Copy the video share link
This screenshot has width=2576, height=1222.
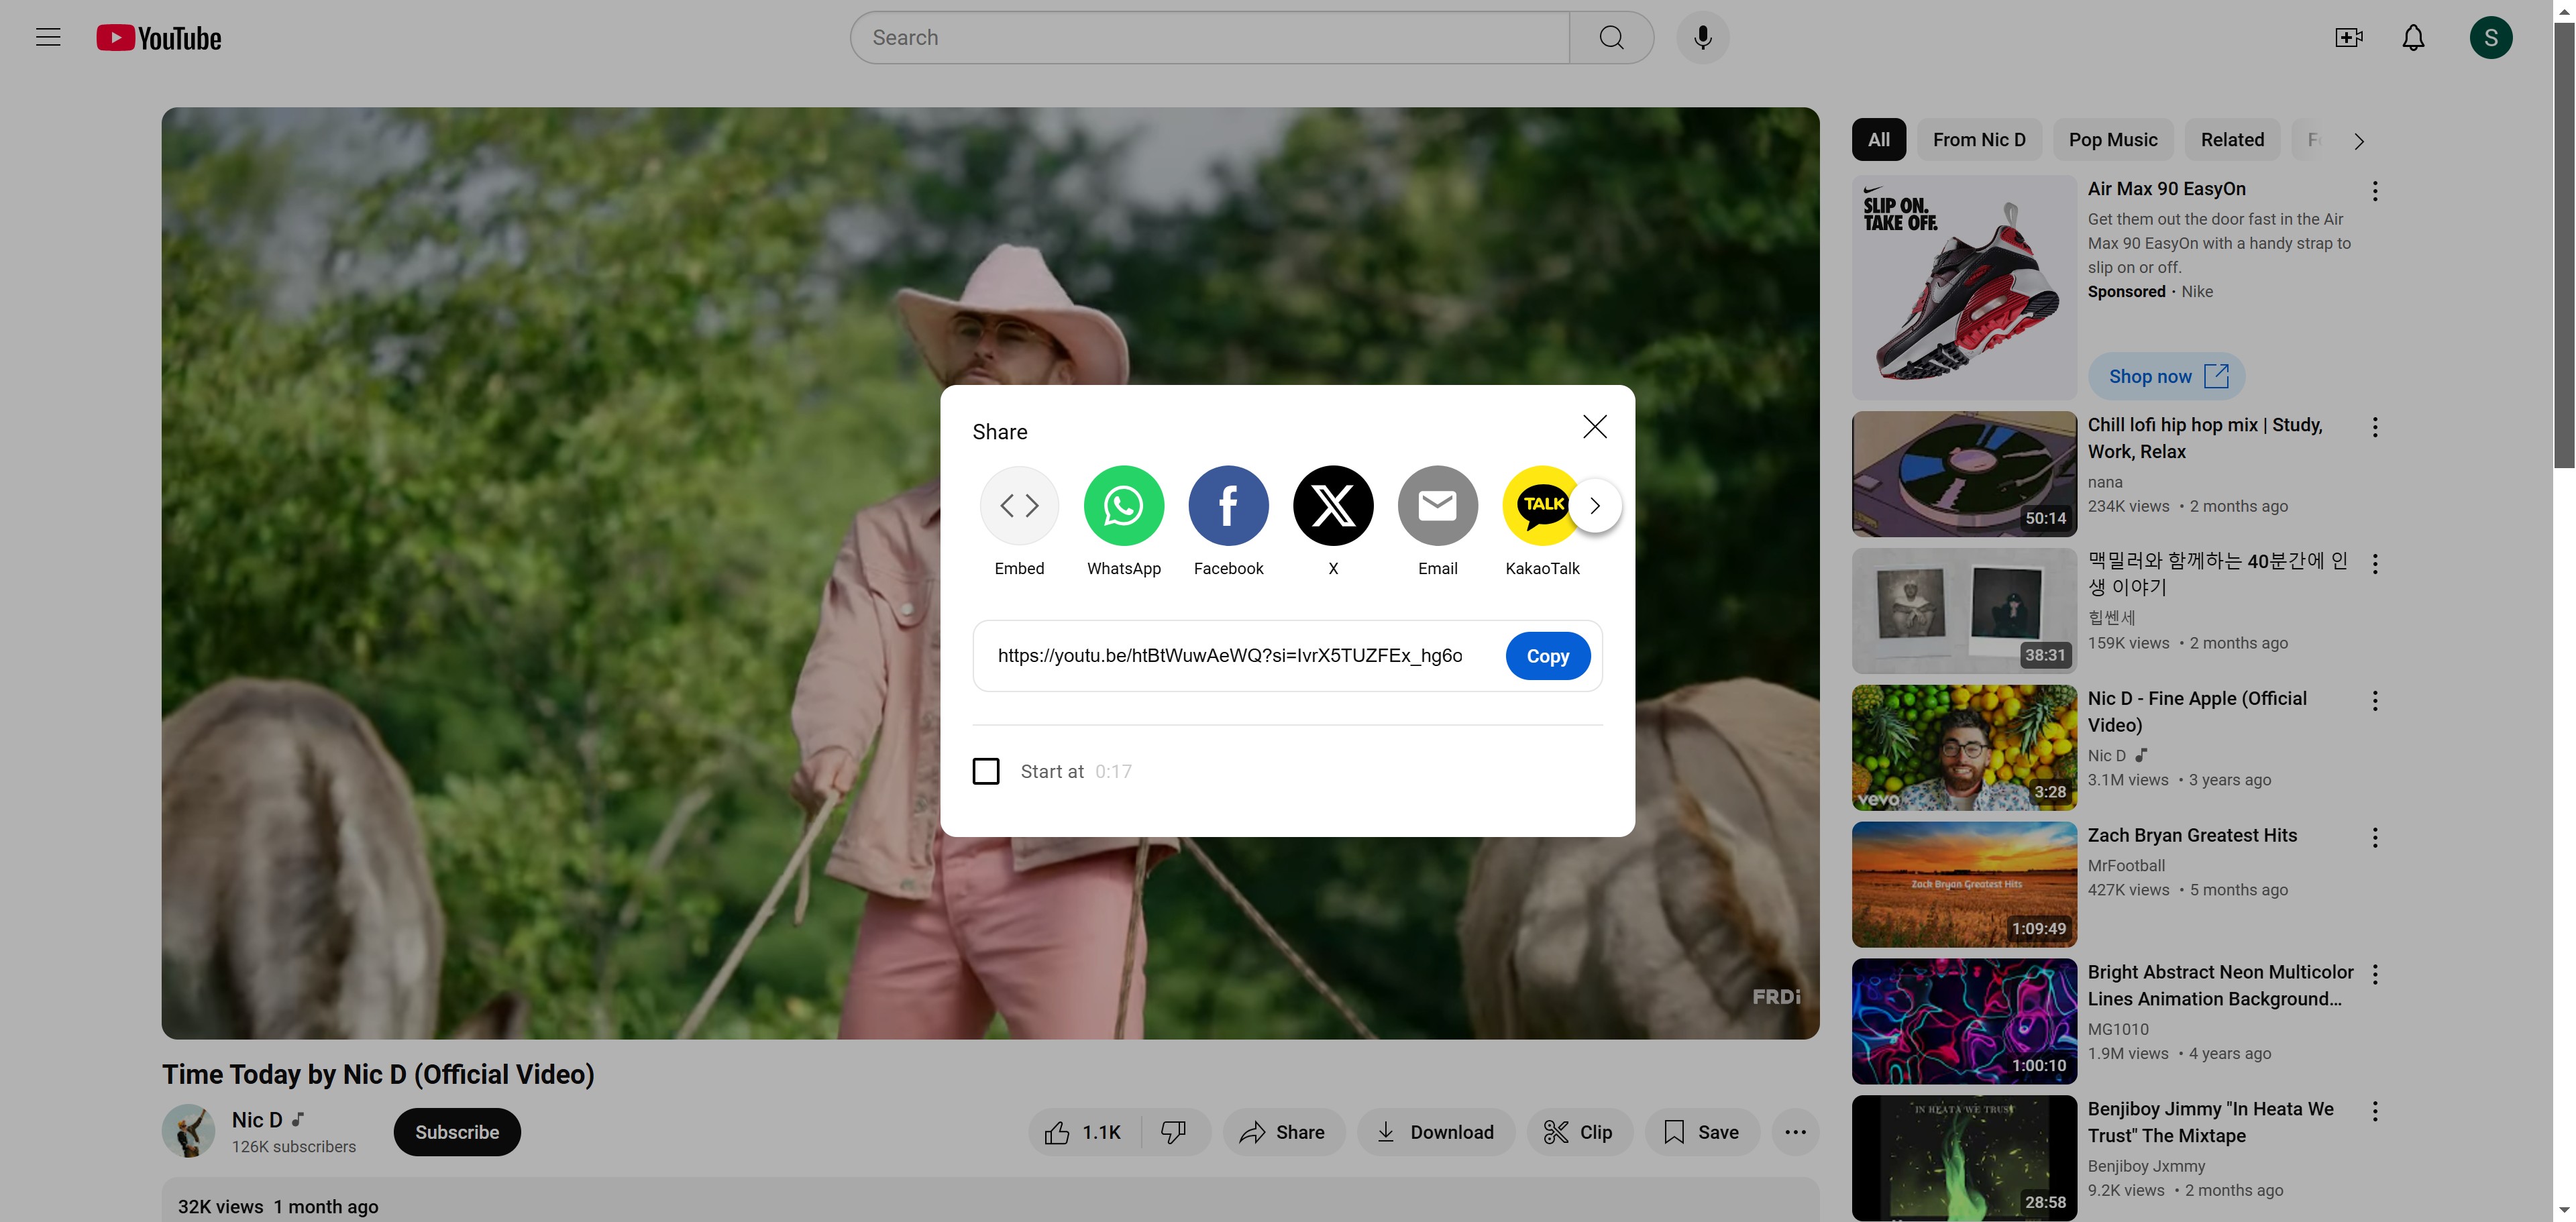point(1547,656)
